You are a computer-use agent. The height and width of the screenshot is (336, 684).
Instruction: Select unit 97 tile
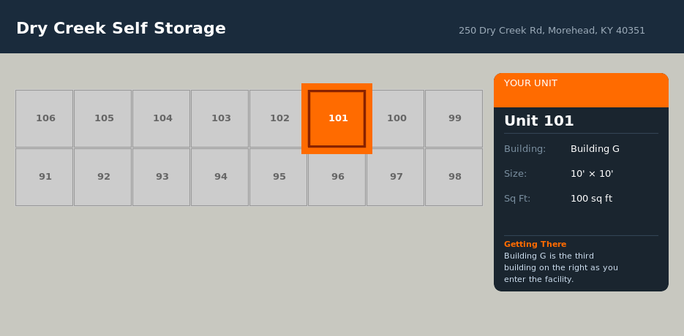pos(396,177)
